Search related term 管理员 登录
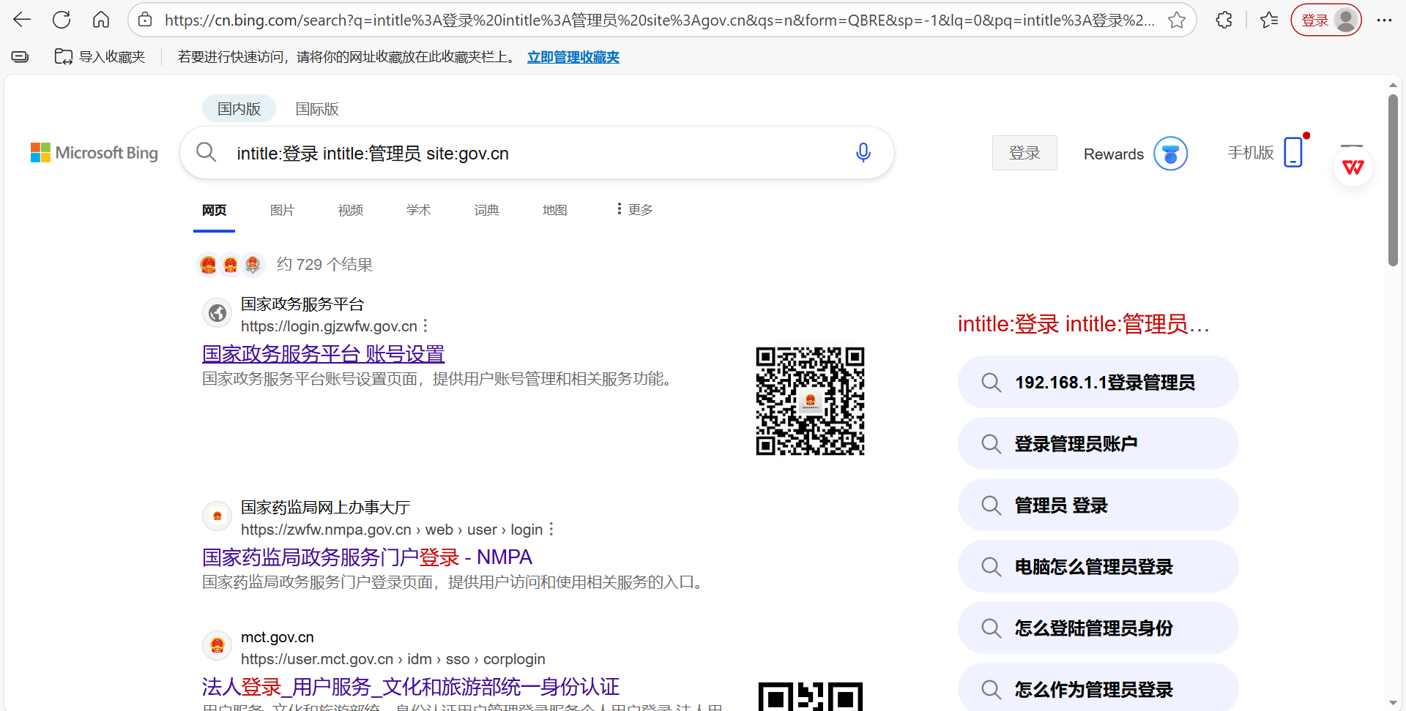 coord(1098,505)
